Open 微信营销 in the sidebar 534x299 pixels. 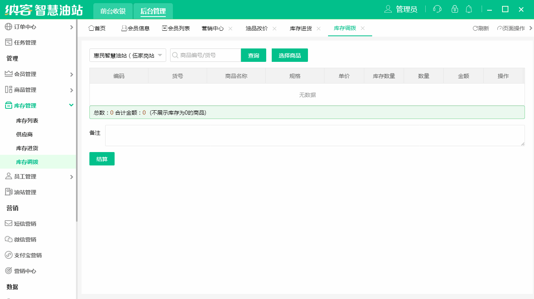[x=25, y=239]
